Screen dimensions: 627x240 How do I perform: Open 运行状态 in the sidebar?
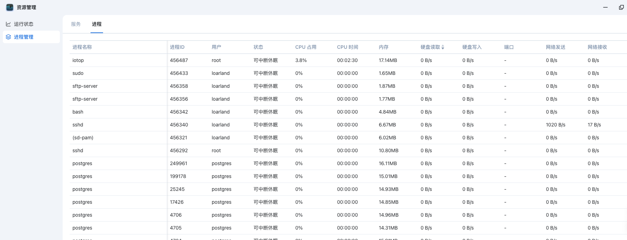tap(31, 24)
